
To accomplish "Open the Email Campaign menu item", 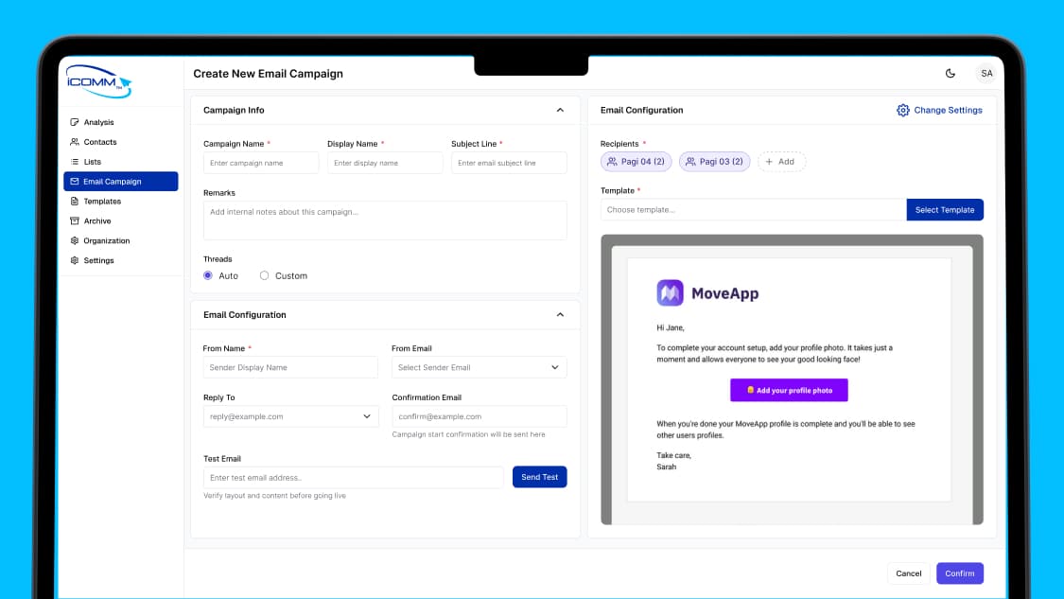I will pyautogui.click(x=121, y=182).
